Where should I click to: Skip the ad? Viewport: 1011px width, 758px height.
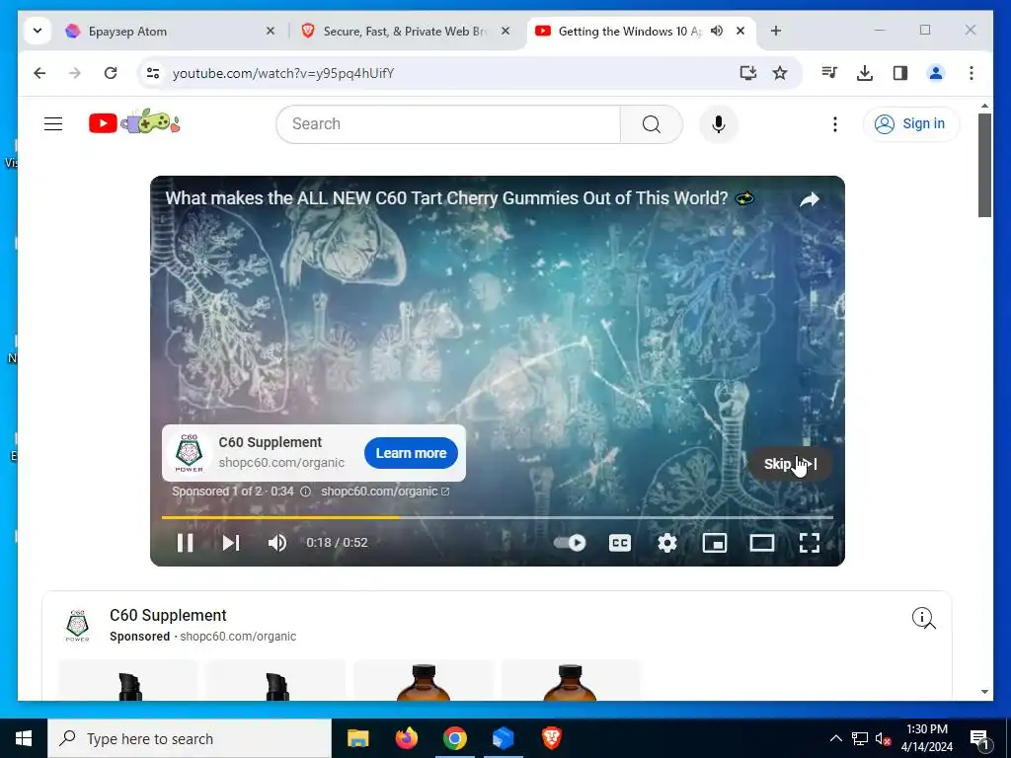tap(790, 464)
